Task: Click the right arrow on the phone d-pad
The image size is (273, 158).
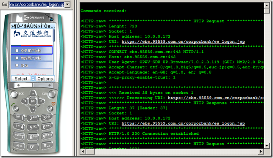Action: [41, 101]
